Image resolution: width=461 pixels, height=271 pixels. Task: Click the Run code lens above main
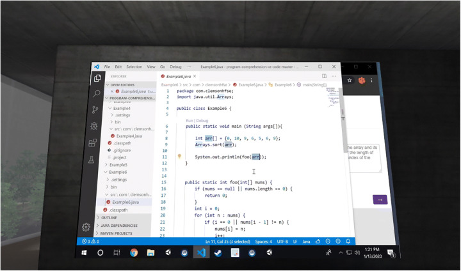190,121
